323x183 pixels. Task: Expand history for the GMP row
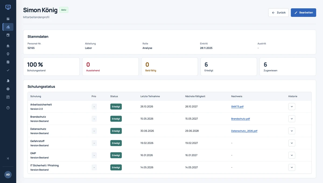point(292,155)
